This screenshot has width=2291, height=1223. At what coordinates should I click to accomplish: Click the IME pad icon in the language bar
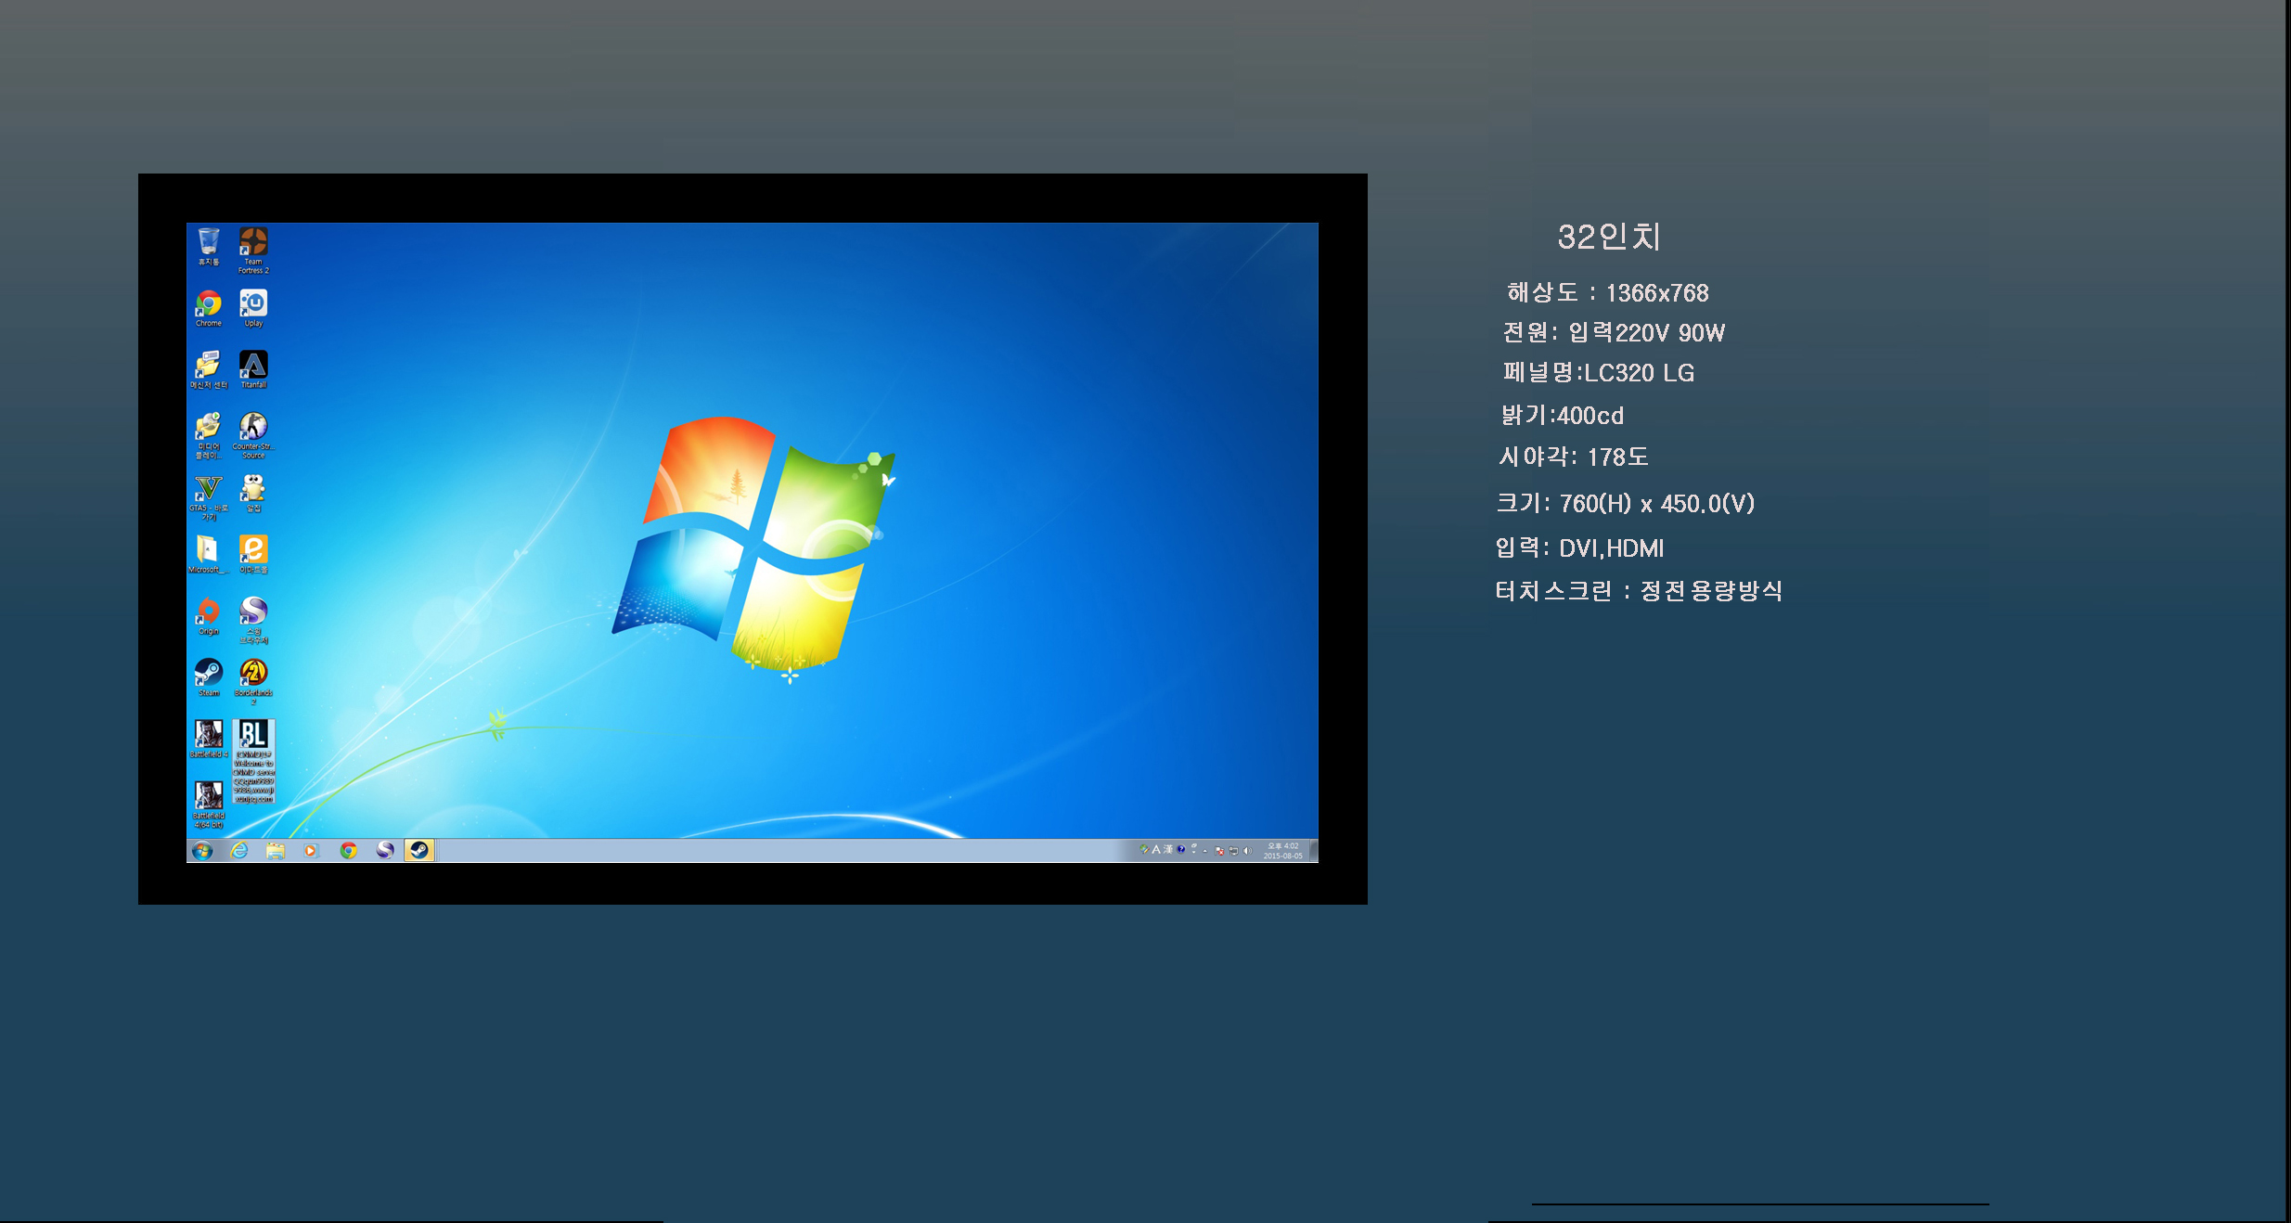(x=1145, y=850)
